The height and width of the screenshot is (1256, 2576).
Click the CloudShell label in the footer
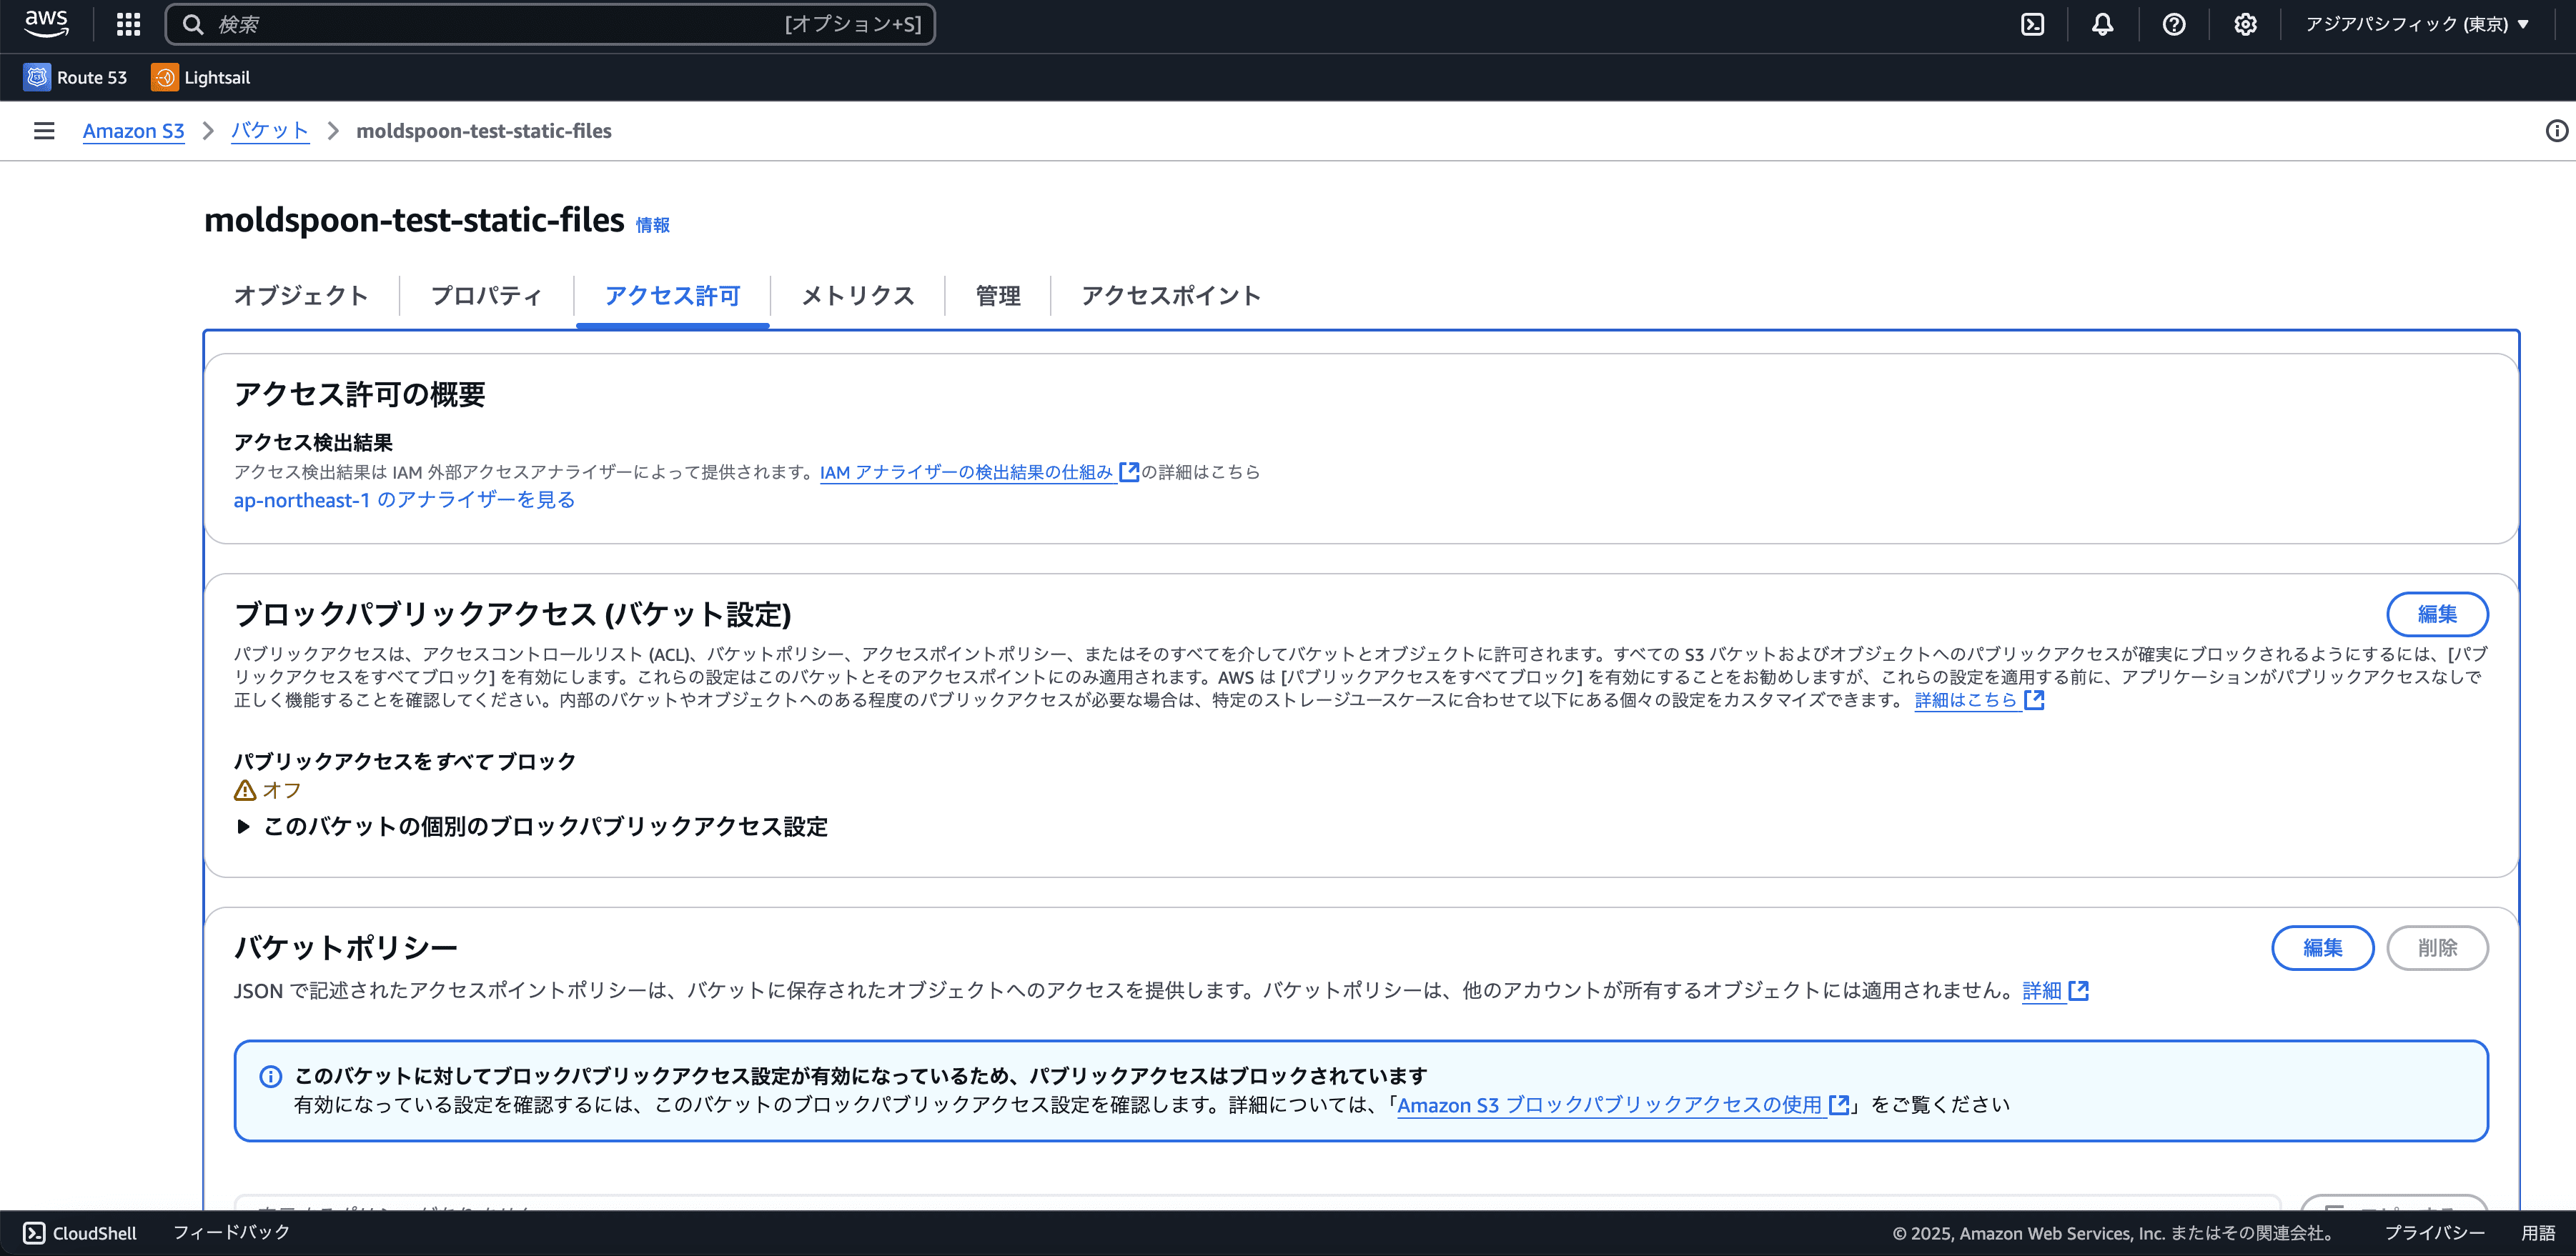[95, 1233]
